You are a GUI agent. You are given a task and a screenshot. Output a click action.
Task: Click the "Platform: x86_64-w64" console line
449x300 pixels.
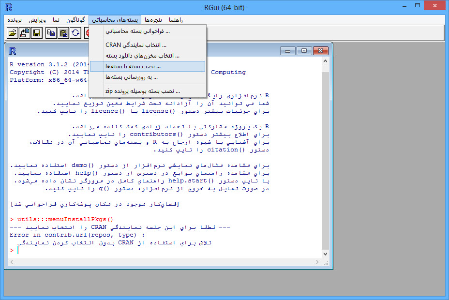tap(49, 80)
